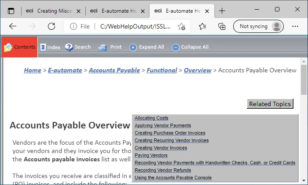Add this page to favorites
The image size is (308, 185).
pos(181,26)
